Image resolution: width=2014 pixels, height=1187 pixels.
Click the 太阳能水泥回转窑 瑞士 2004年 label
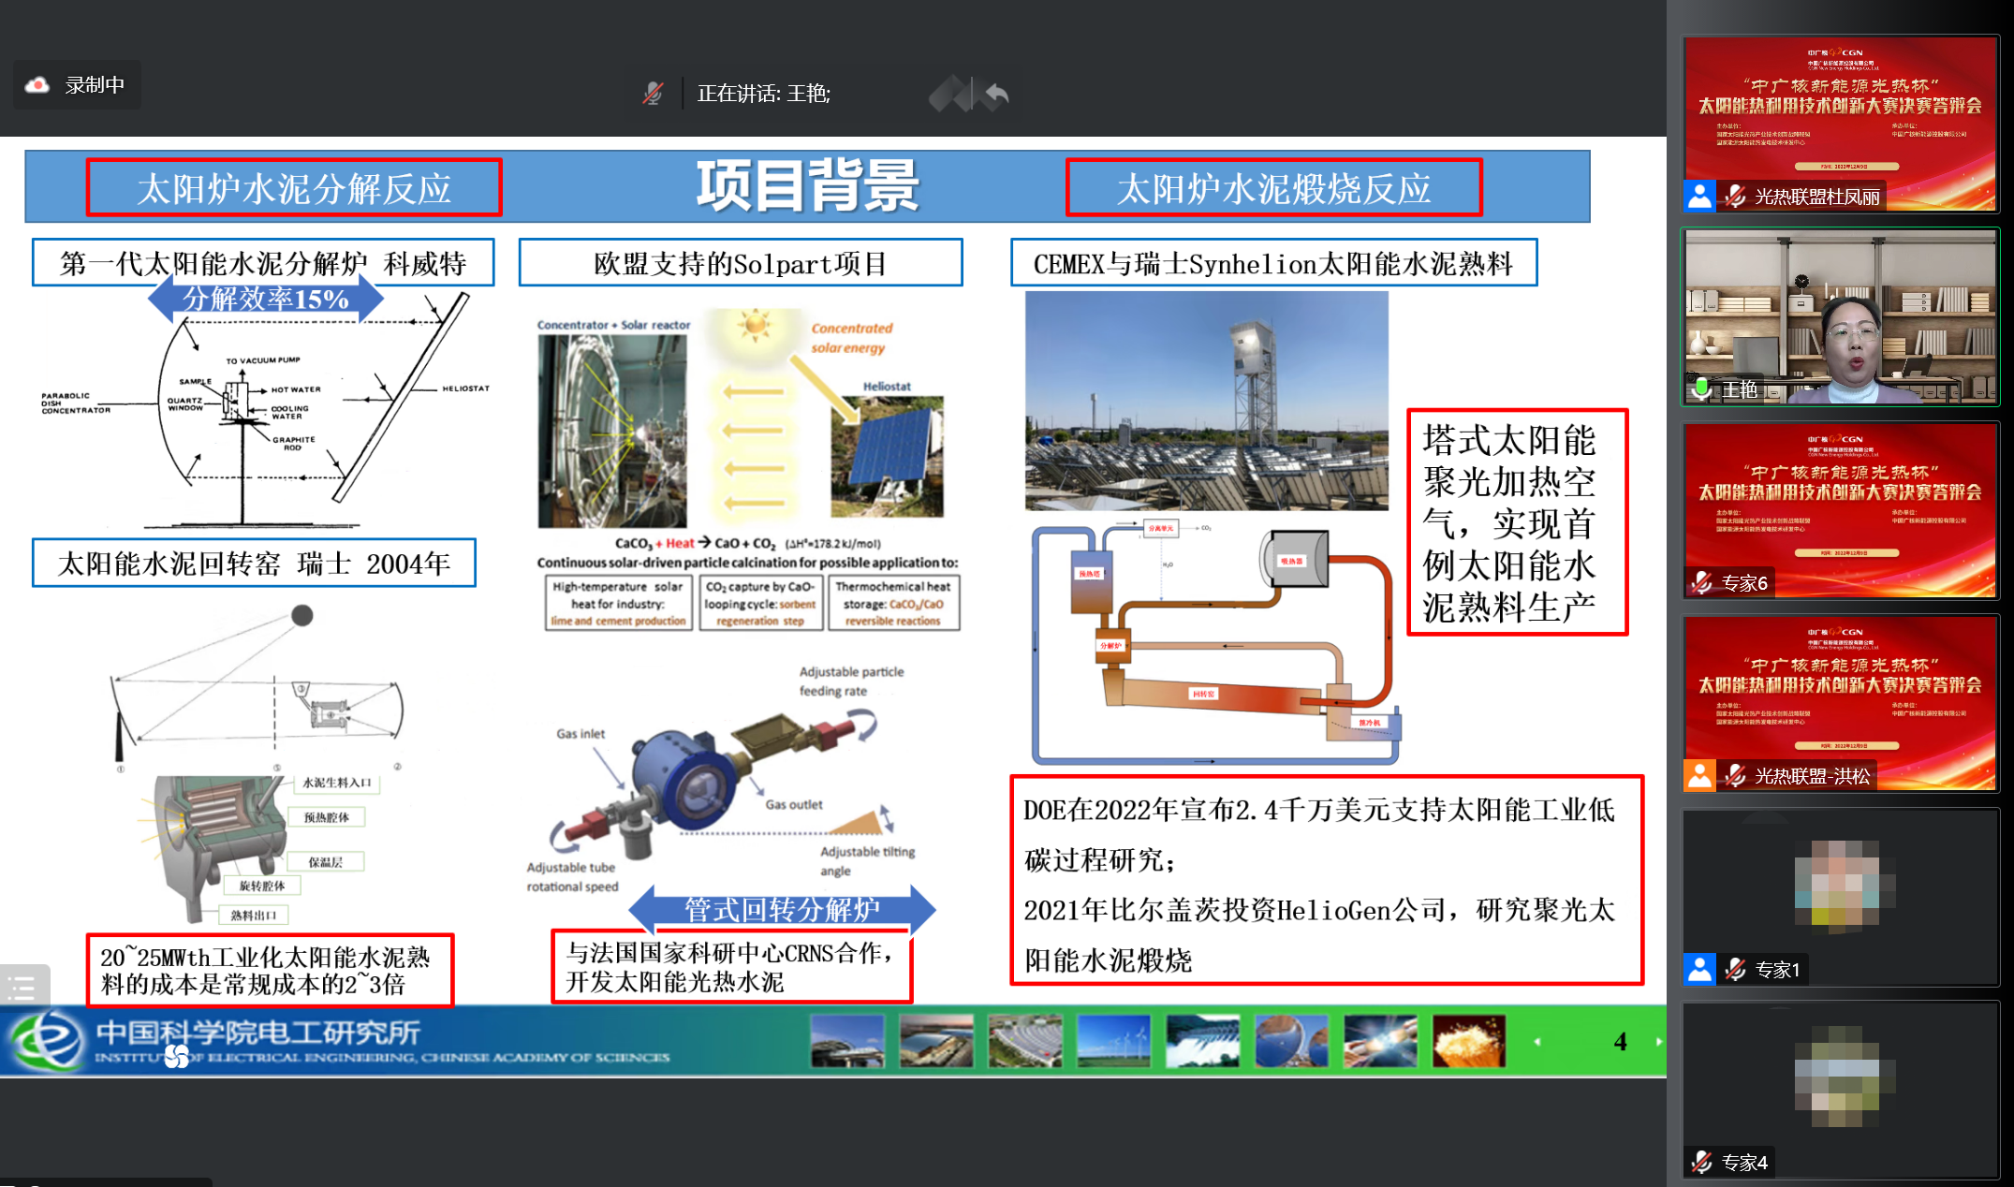[254, 563]
